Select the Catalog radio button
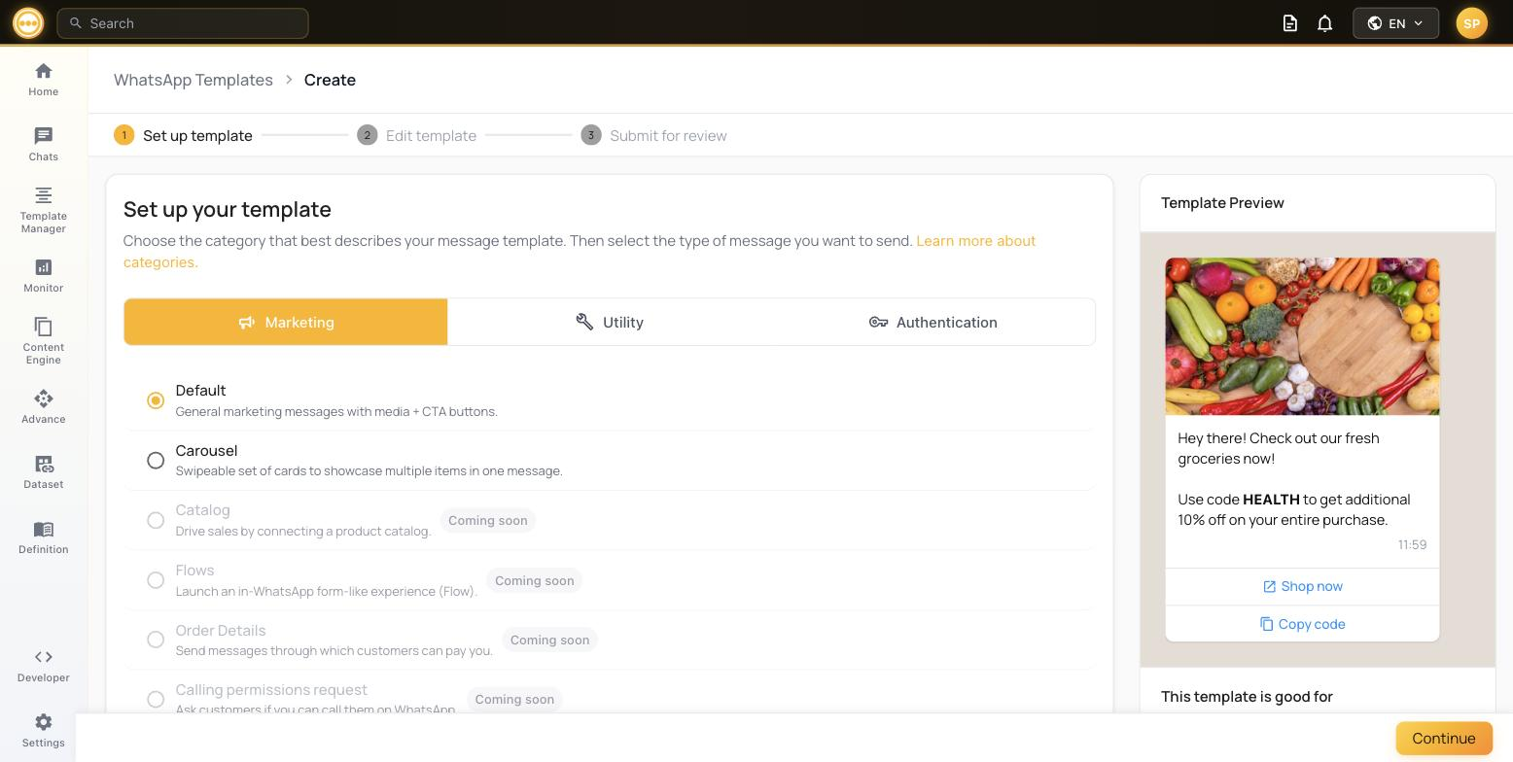The width and height of the screenshot is (1513, 762). [x=156, y=520]
